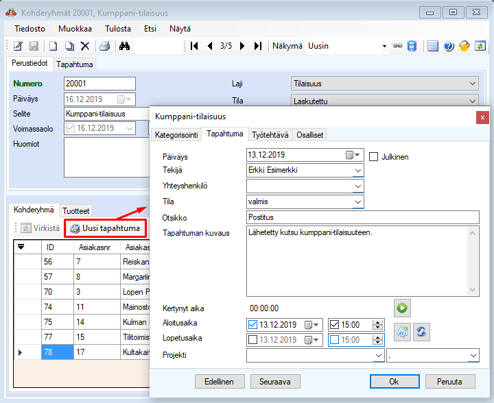
Task: Click the chain link toolbar icon
Action: (x=397, y=46)
